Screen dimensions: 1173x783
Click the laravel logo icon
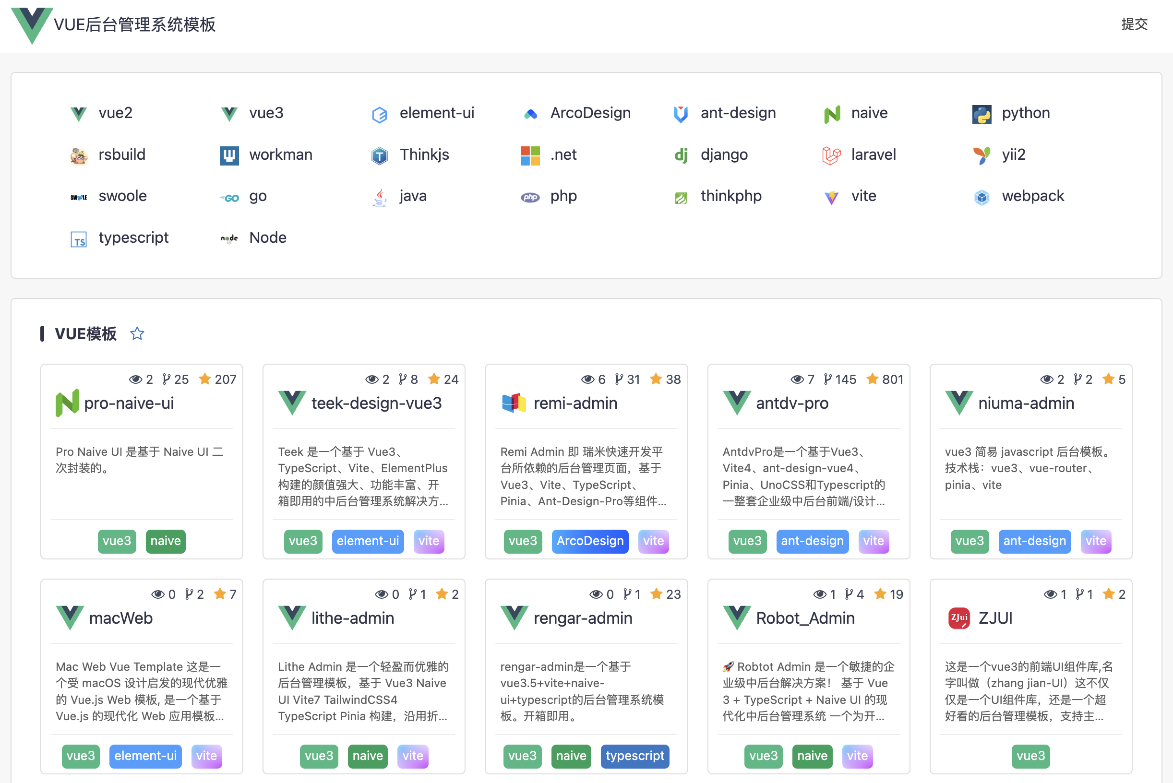click(831, 155)
